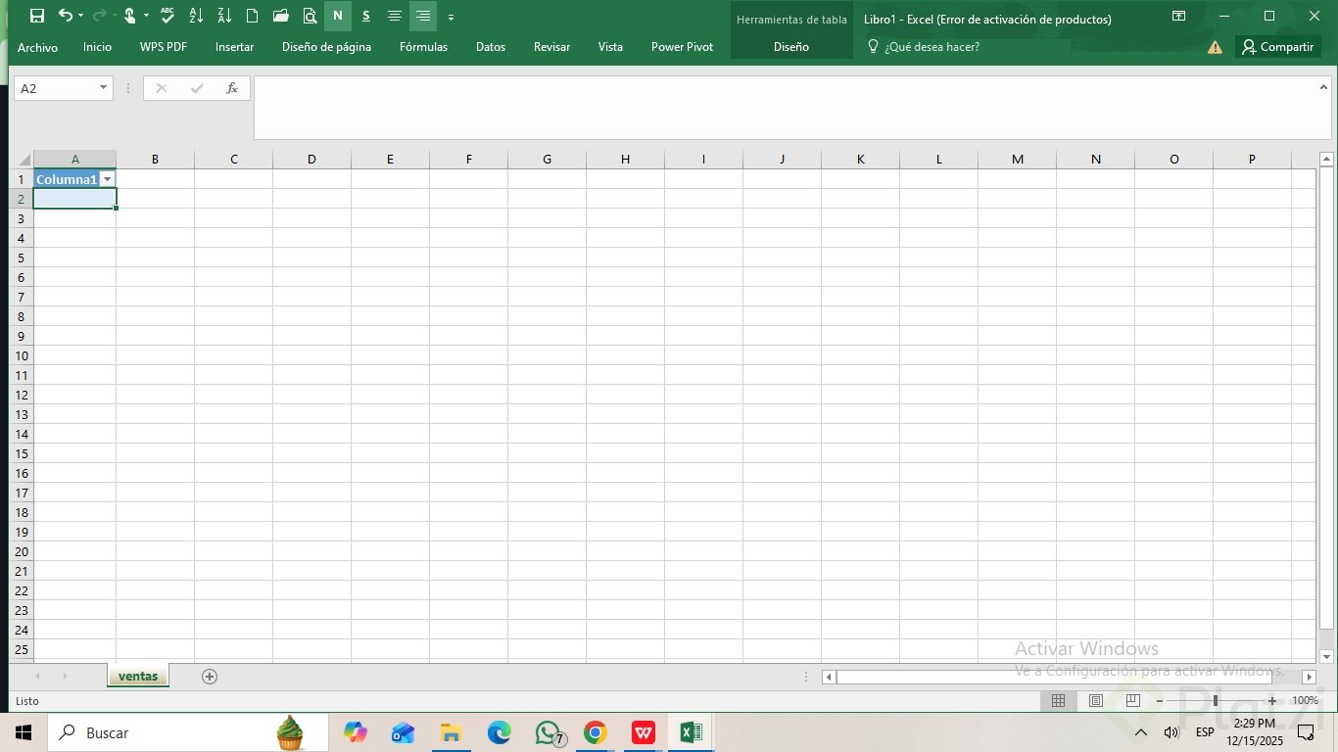Click the vertical scrollbar down arrow

click(x=1326, y=656)
